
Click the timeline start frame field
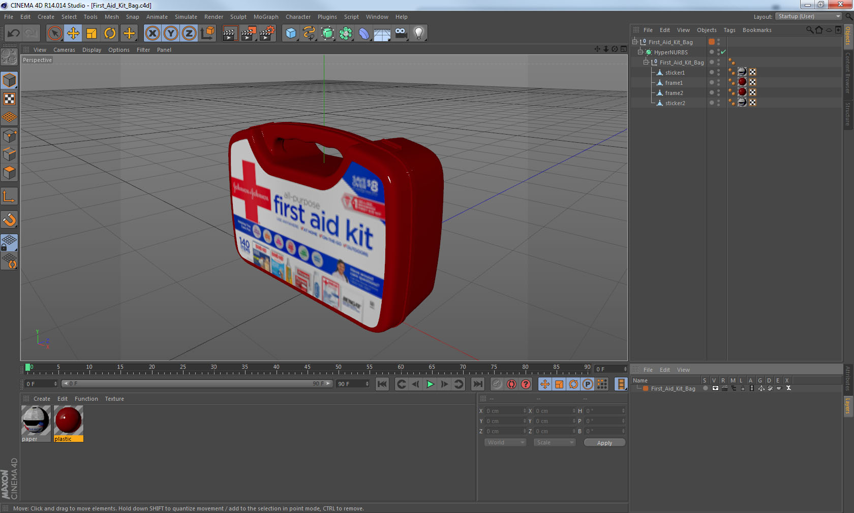point(41,384)
